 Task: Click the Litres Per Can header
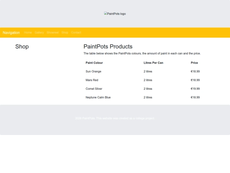(x=153, y=63)
